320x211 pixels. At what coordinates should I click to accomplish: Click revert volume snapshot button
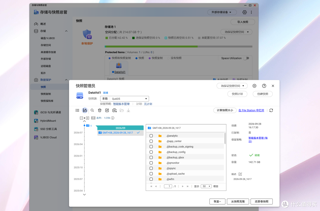pos(261,202)
